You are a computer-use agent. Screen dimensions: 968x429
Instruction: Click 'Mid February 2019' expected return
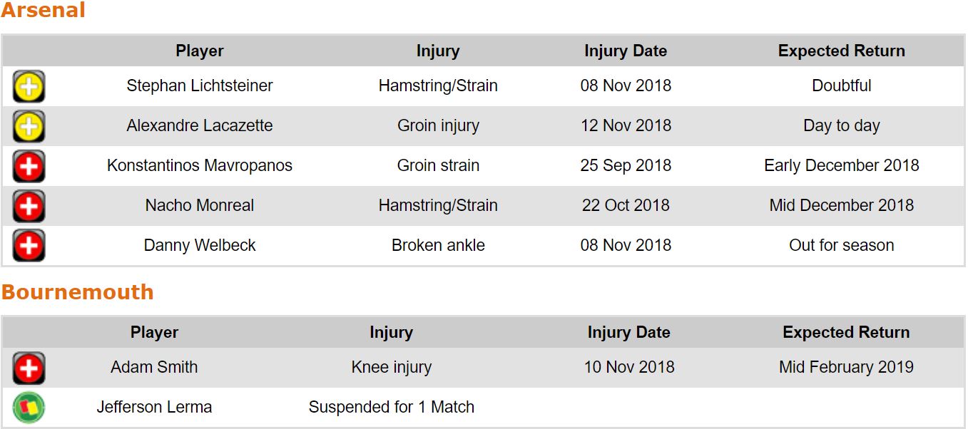point(846,368)
